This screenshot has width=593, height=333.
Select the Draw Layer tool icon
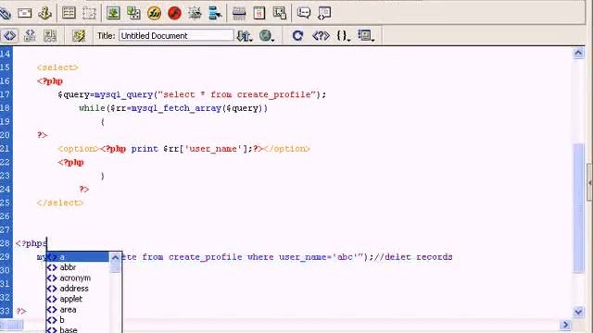pos(89,13)
